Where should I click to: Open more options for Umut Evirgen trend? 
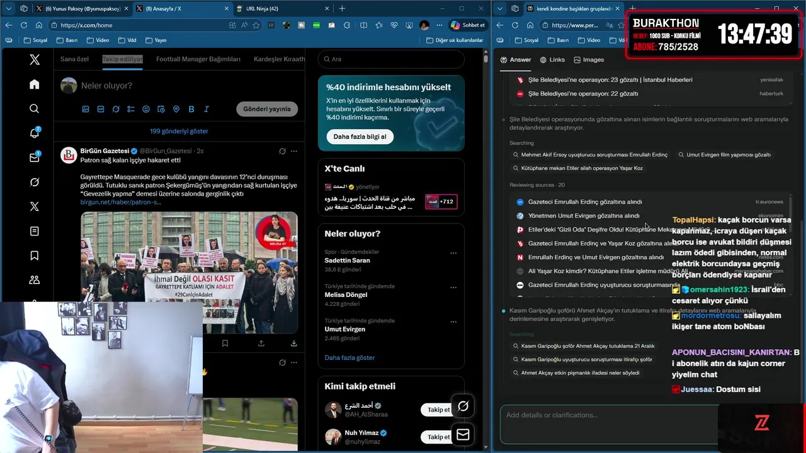pos(453,322)
